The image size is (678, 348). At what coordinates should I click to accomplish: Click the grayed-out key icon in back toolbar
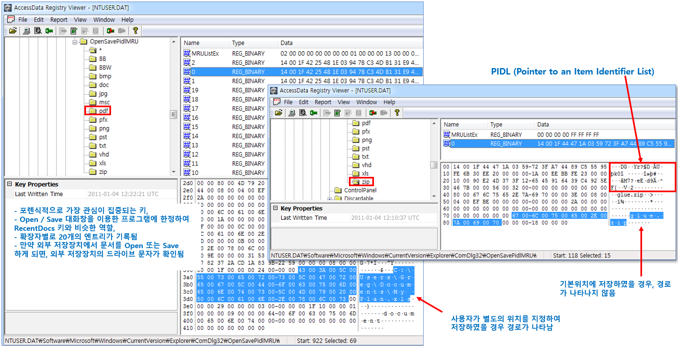[x=122, y=31]
